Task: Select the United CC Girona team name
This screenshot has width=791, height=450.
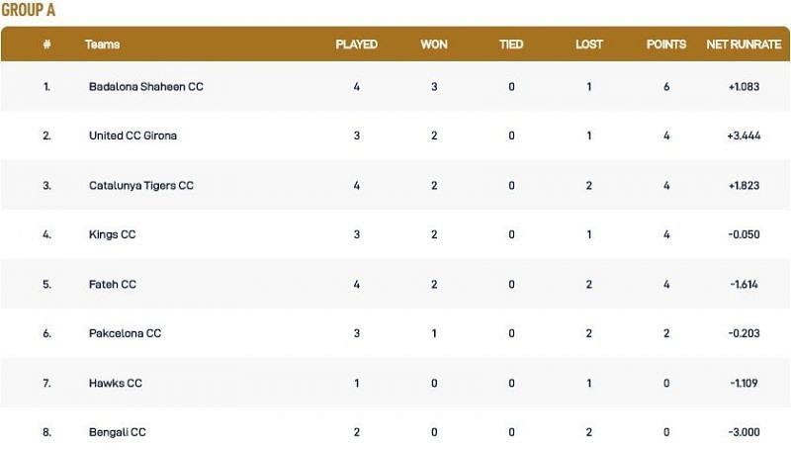Action: pos(132,135)
